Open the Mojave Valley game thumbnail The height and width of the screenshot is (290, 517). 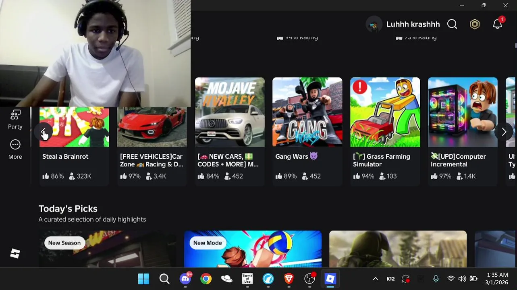pyautogui.click(x=230, y=112)
